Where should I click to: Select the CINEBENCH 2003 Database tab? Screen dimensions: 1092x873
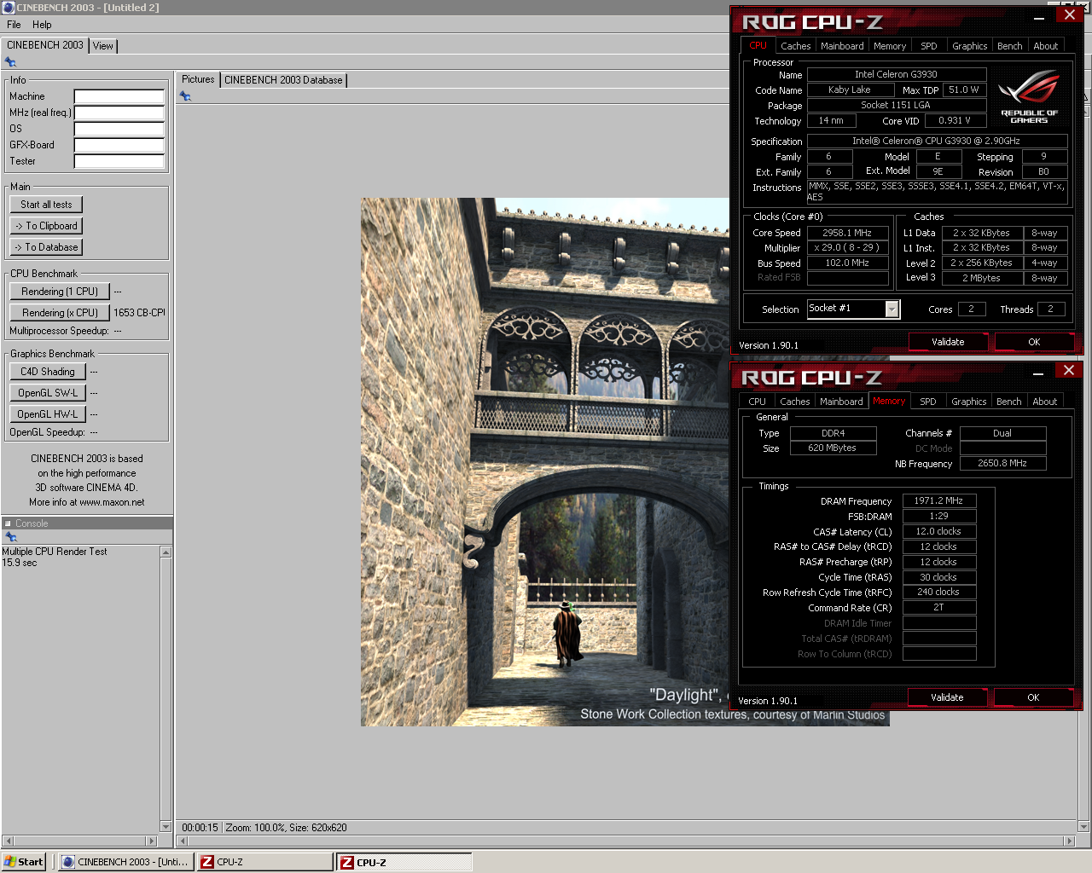283,80
